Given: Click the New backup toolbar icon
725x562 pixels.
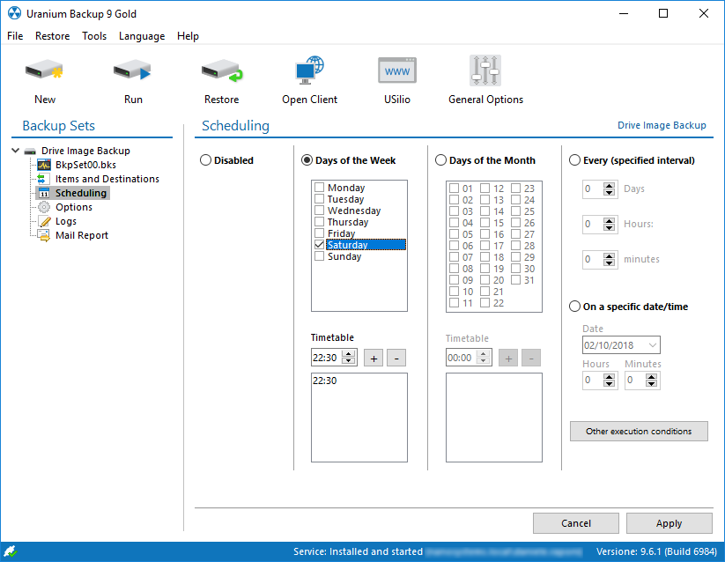Looking at the screenshot, I should 44,71.
